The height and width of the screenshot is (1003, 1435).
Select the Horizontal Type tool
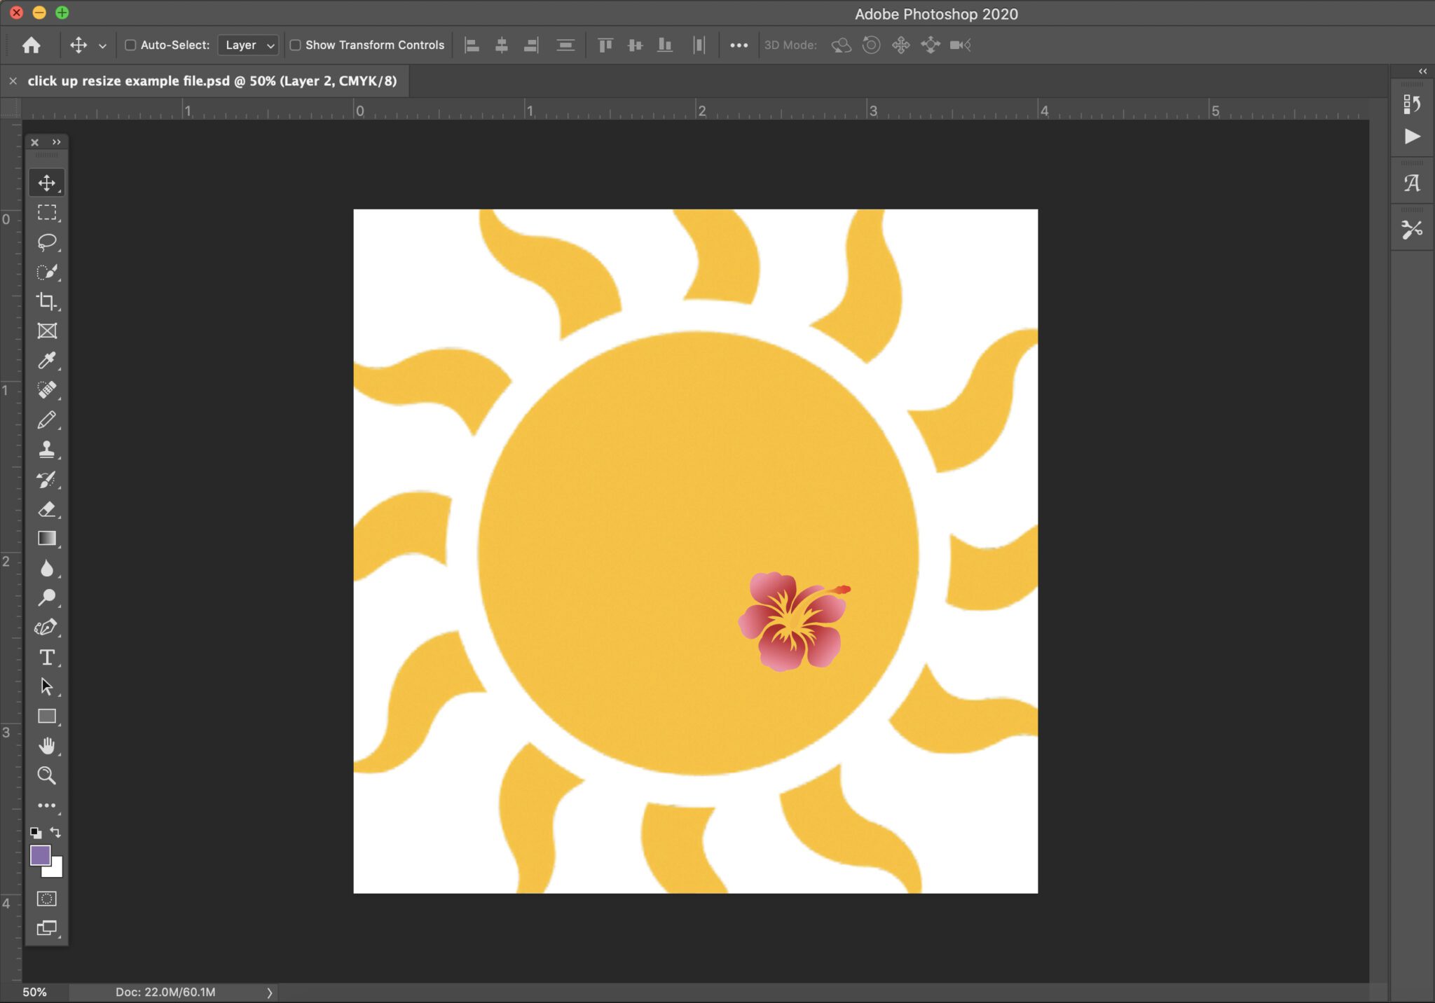[x=47, y=657]
